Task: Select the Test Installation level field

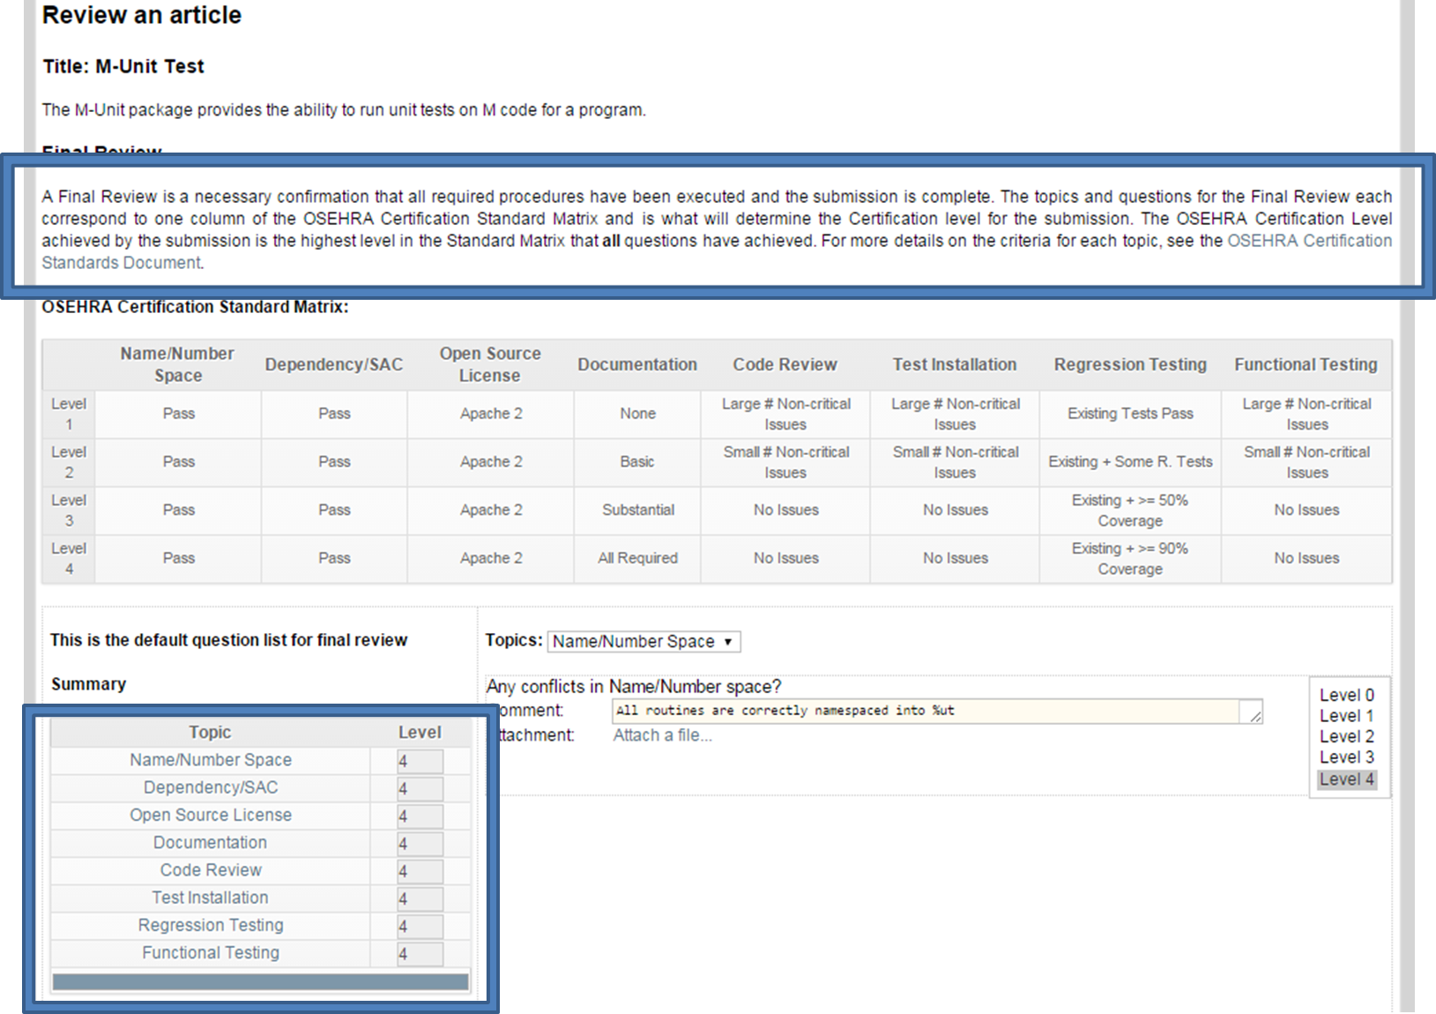Action: tap(420, 898)
